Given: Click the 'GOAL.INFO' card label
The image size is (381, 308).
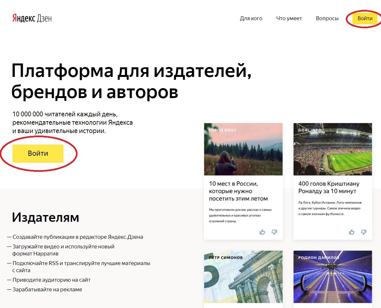Looking at the screenshot, I should point(310,130).
